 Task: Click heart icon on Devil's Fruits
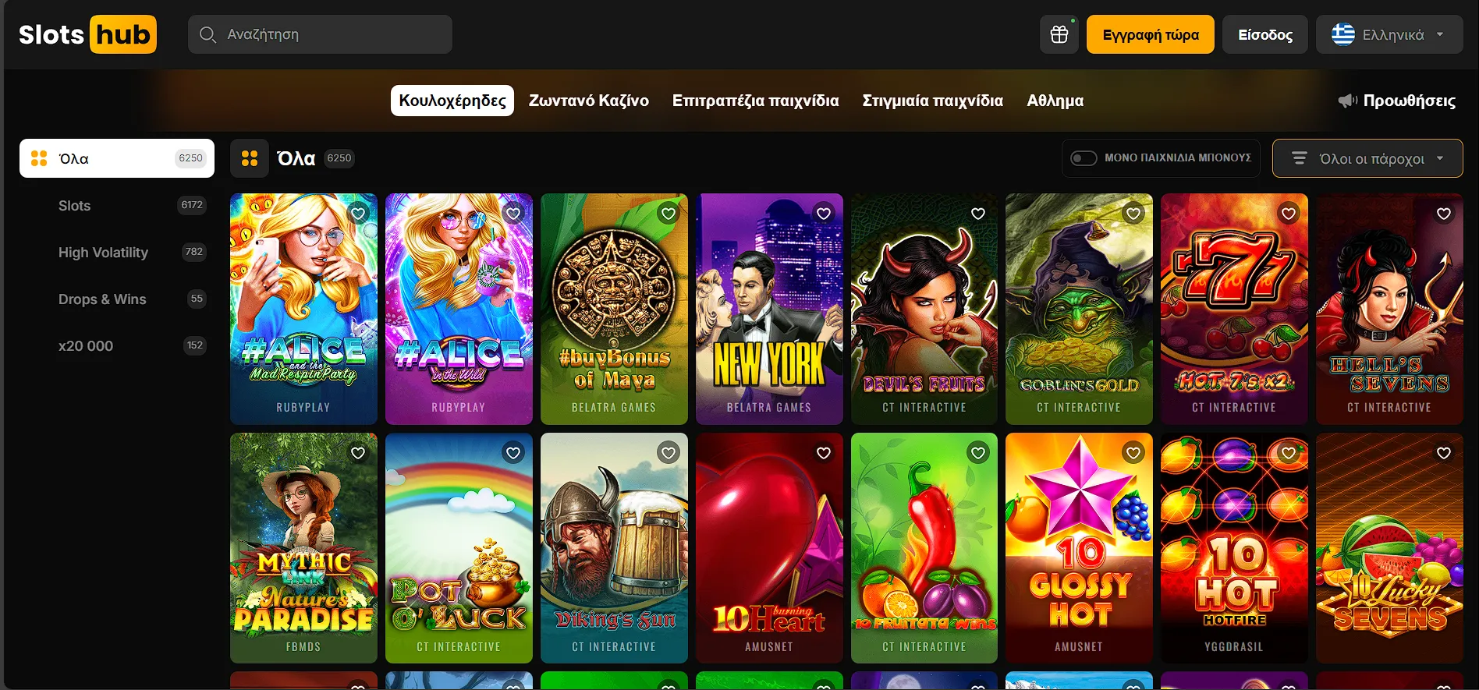tap(977, 214)
